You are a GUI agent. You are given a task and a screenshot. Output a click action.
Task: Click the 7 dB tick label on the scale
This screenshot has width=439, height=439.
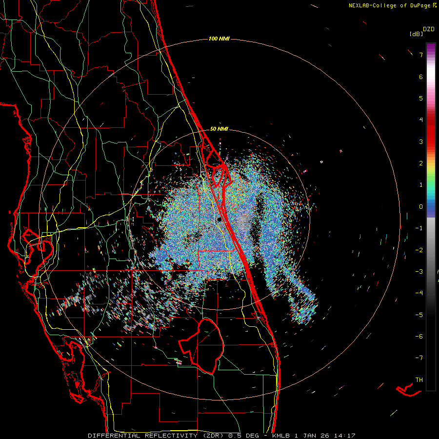[421, 55]
